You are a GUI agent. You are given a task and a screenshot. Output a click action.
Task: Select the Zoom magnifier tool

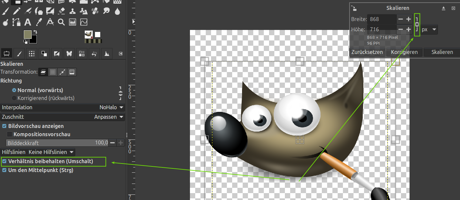tap(61, 22)
